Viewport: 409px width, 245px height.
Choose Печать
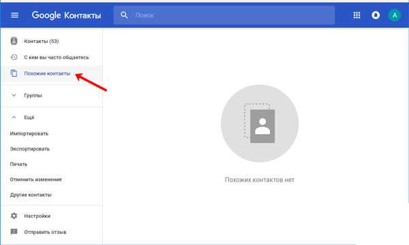18,164
